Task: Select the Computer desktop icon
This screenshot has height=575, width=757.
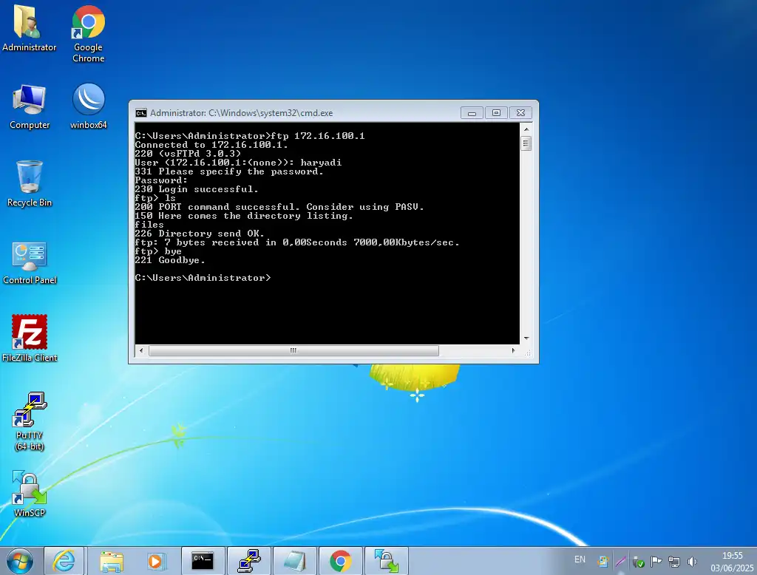Action: point(30,101)
